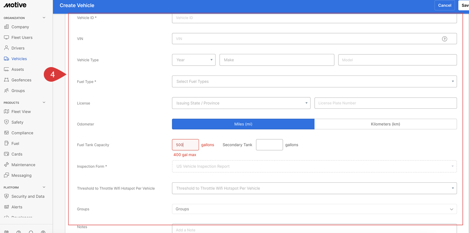Screen dimensions: 469x233
Task: Click the License Plate Number field
Action: tap(385, 103)
